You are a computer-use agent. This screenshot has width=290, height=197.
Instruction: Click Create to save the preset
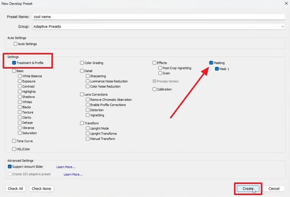pos(248,189)
